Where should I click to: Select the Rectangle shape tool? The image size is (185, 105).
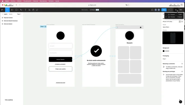[x=16, y=10]
